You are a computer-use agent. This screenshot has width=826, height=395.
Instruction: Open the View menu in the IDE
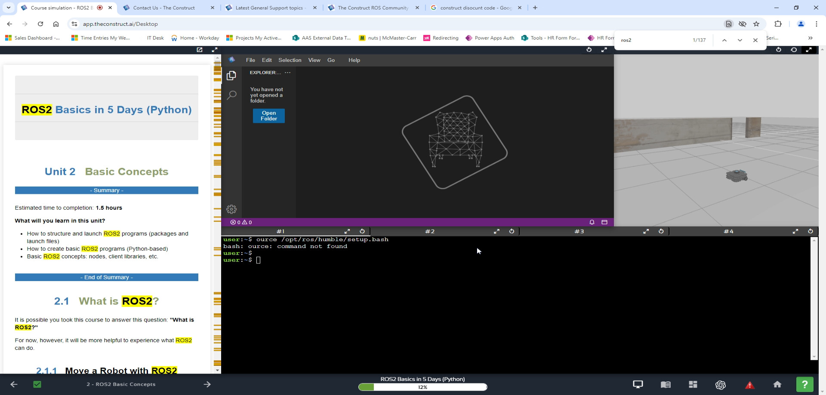coord(314,60)
